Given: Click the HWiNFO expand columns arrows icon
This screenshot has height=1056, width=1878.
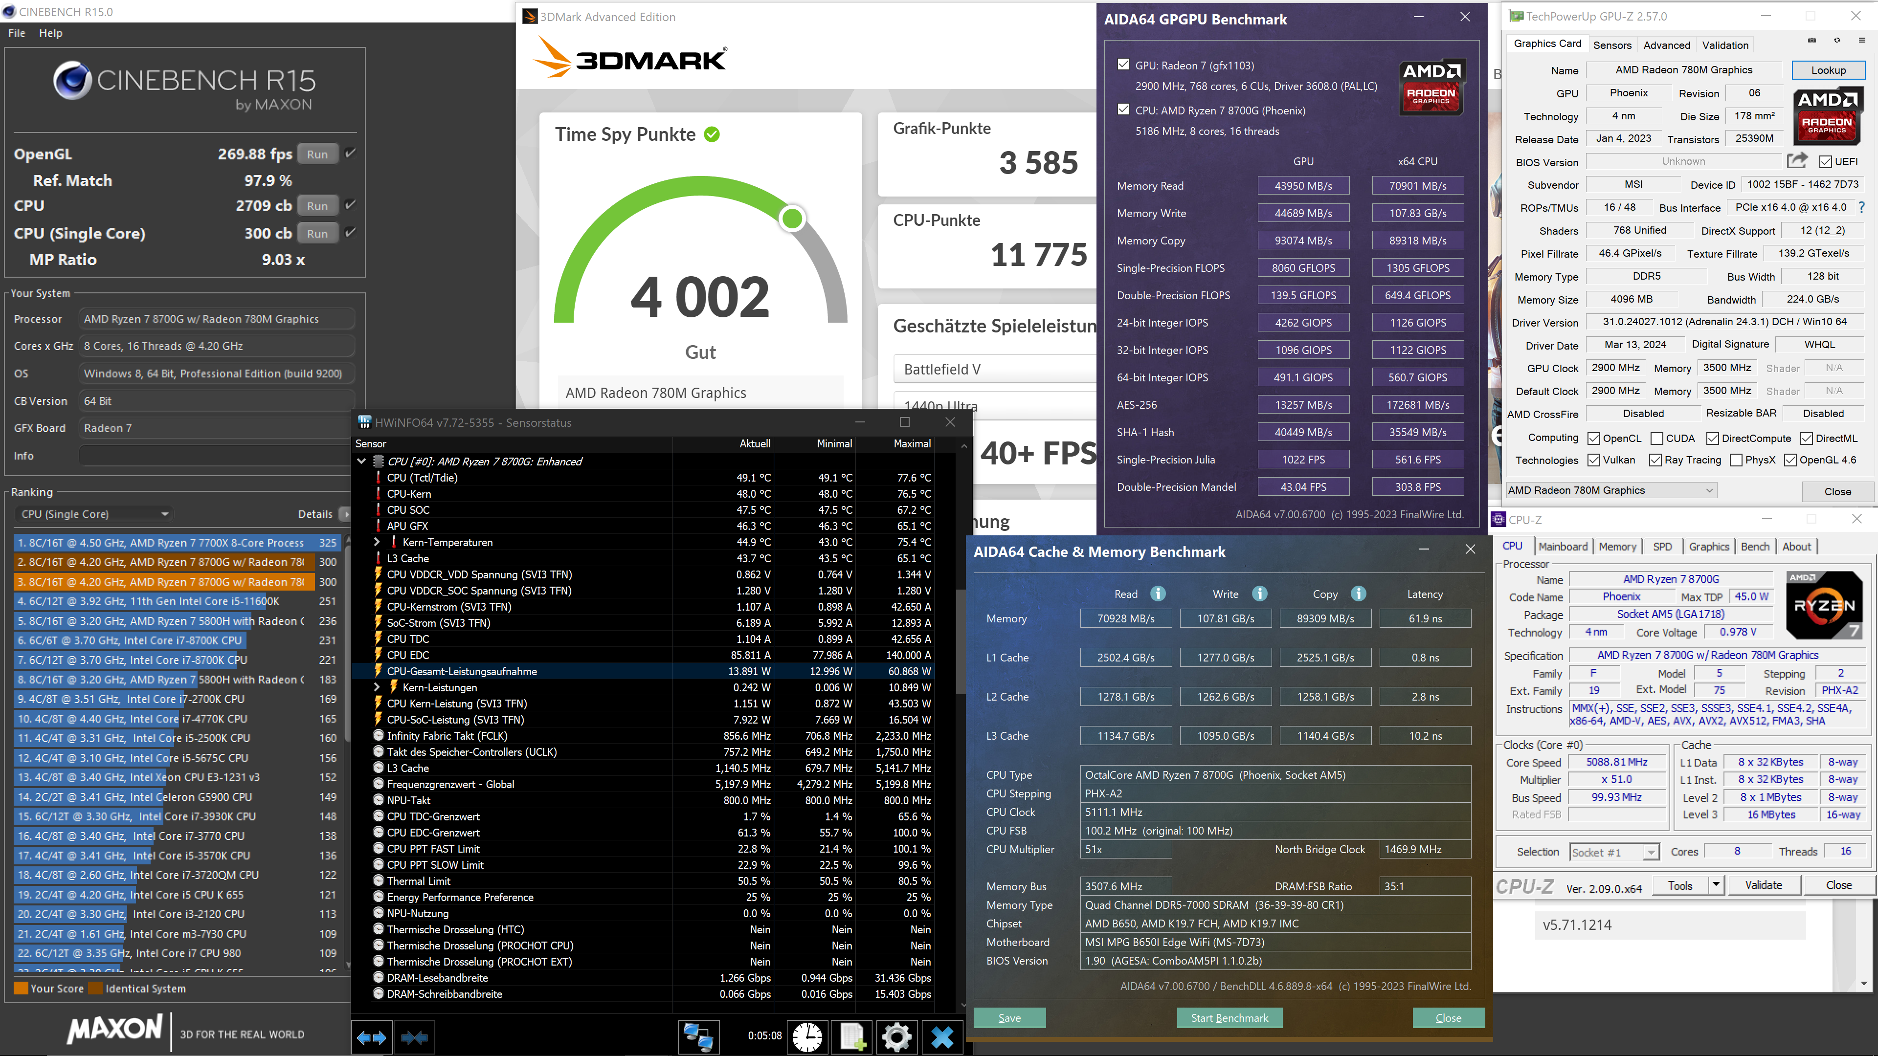Looking at the screenshot, I should (371, 1037).
